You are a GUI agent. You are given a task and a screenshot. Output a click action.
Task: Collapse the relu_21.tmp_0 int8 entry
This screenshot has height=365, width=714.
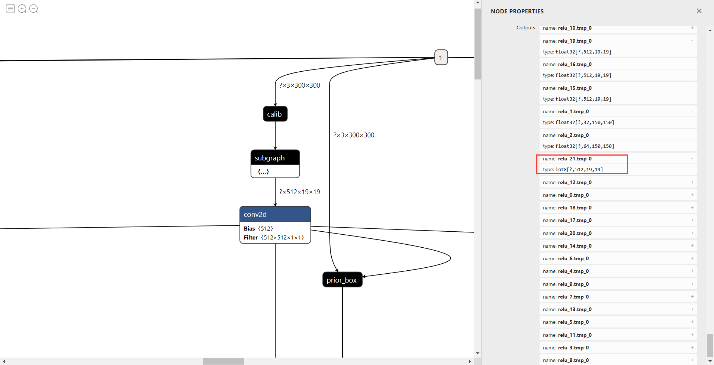692,159
